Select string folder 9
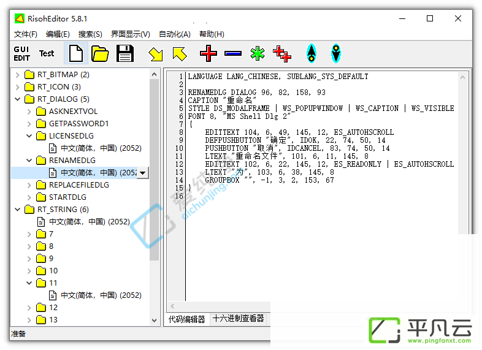Image resolution: width=482 pixels, height=350 pixels. (x=45, y=259)
